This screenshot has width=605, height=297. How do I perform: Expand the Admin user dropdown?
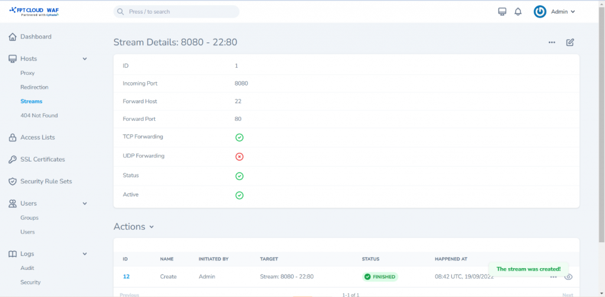(555, 12)
